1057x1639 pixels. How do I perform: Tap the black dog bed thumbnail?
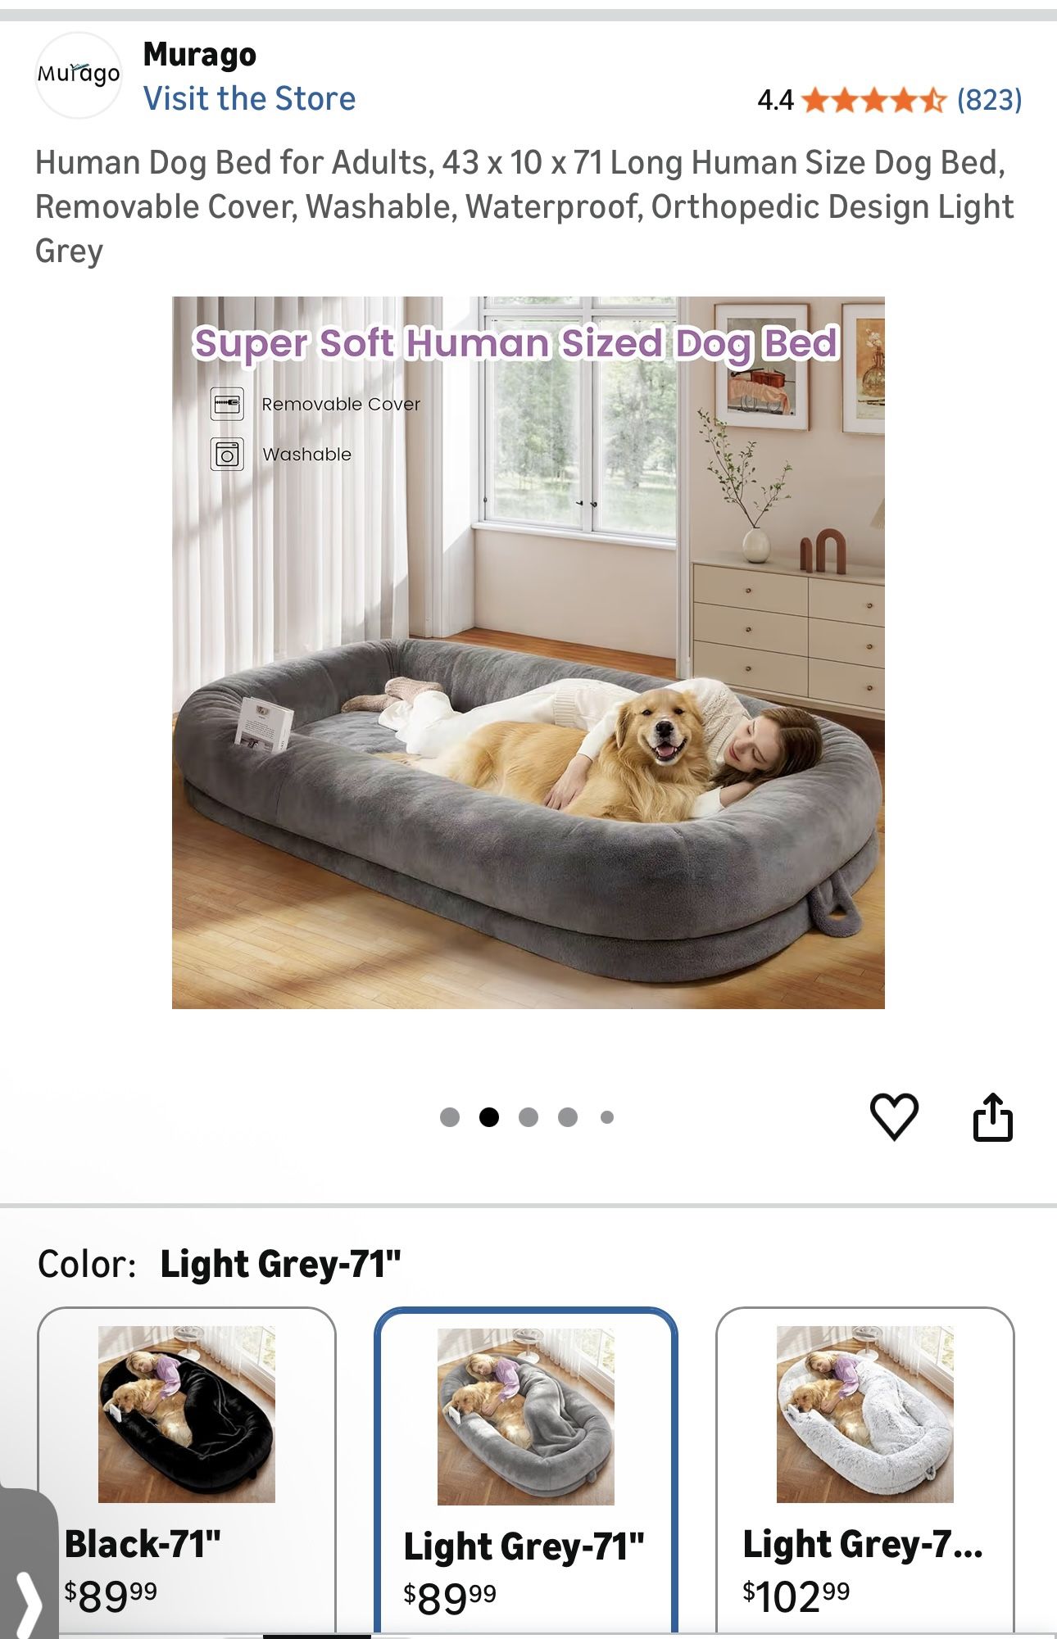[187, 1415]
